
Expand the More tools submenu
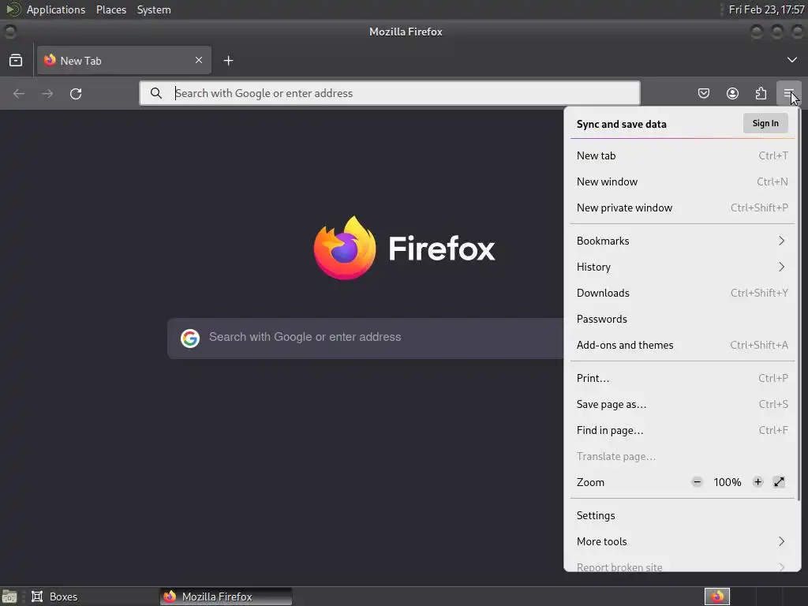pos(683,541)
